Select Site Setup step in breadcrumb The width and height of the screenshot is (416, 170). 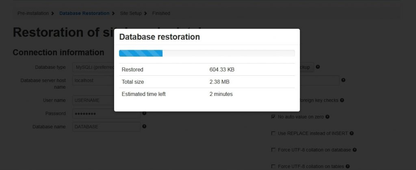click(x=131, y=13)
